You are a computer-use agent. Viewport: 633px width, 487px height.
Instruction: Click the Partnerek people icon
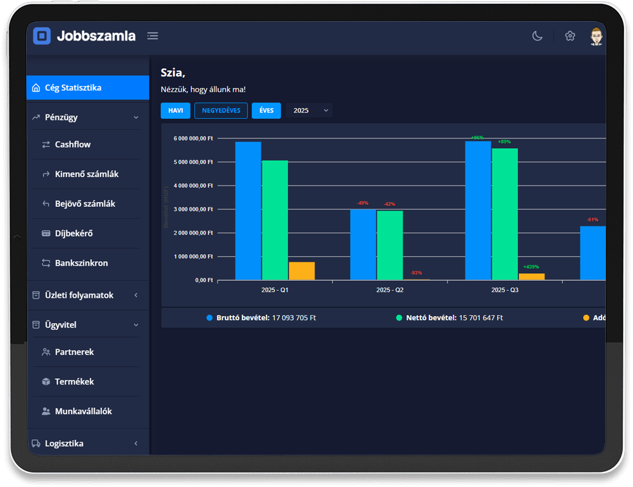[x=46, y=352]
